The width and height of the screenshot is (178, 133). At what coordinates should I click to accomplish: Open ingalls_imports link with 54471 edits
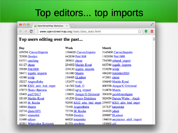37,73
